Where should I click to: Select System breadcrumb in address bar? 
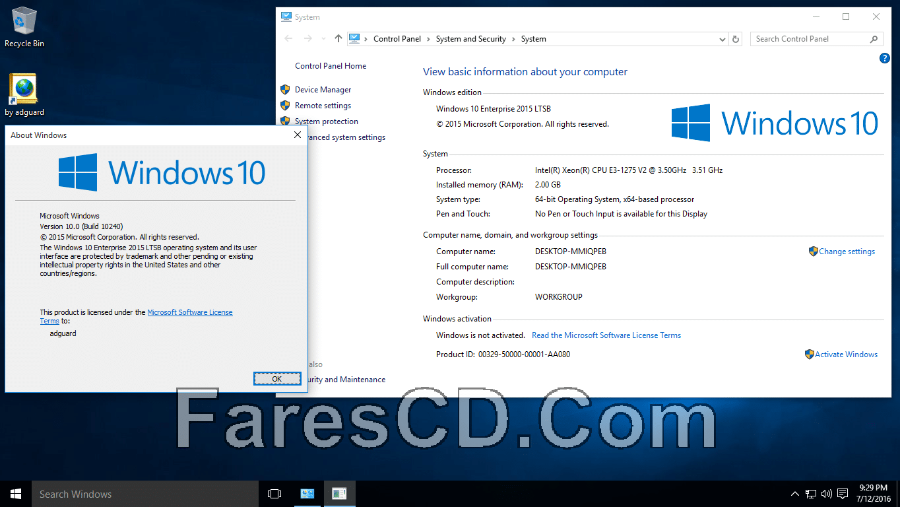[x=533, y=39]
